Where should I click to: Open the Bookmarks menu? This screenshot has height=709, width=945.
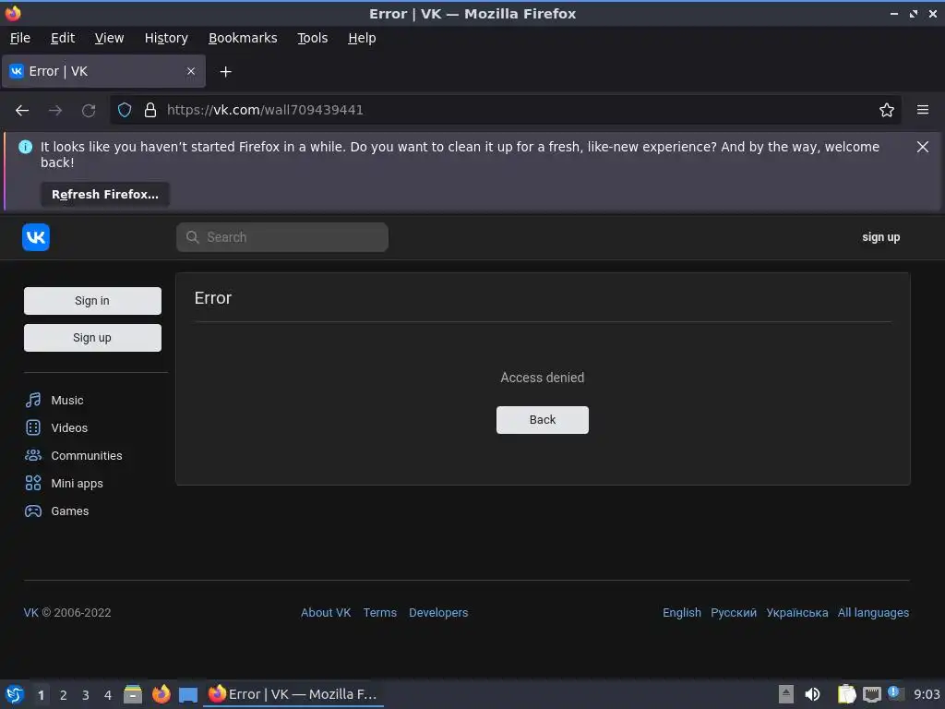[243, 38]
